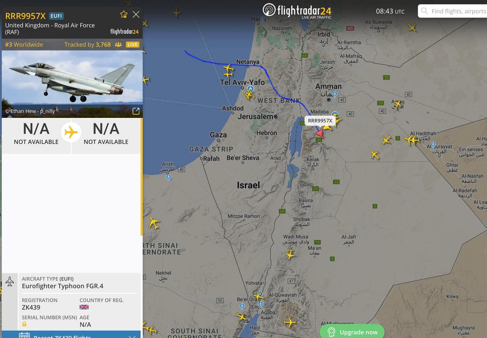Click the Arish airport pin marker
Image resolution: width=487 pixels, height=338 pixels.
169,177
